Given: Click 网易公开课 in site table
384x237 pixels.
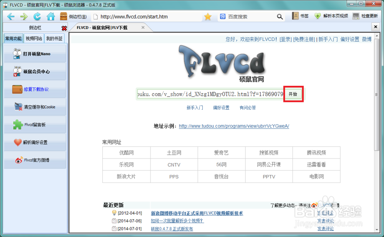Looking at the screenshot, I should (269, 165).
